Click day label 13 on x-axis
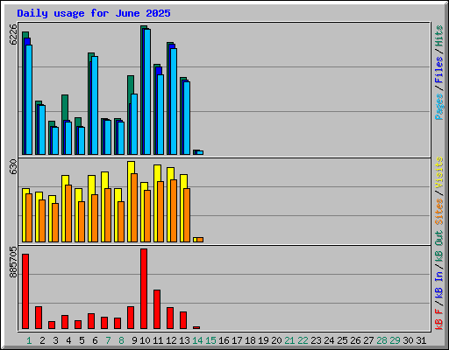This screenshot has height=350, width=449. [x=184, y=340]
